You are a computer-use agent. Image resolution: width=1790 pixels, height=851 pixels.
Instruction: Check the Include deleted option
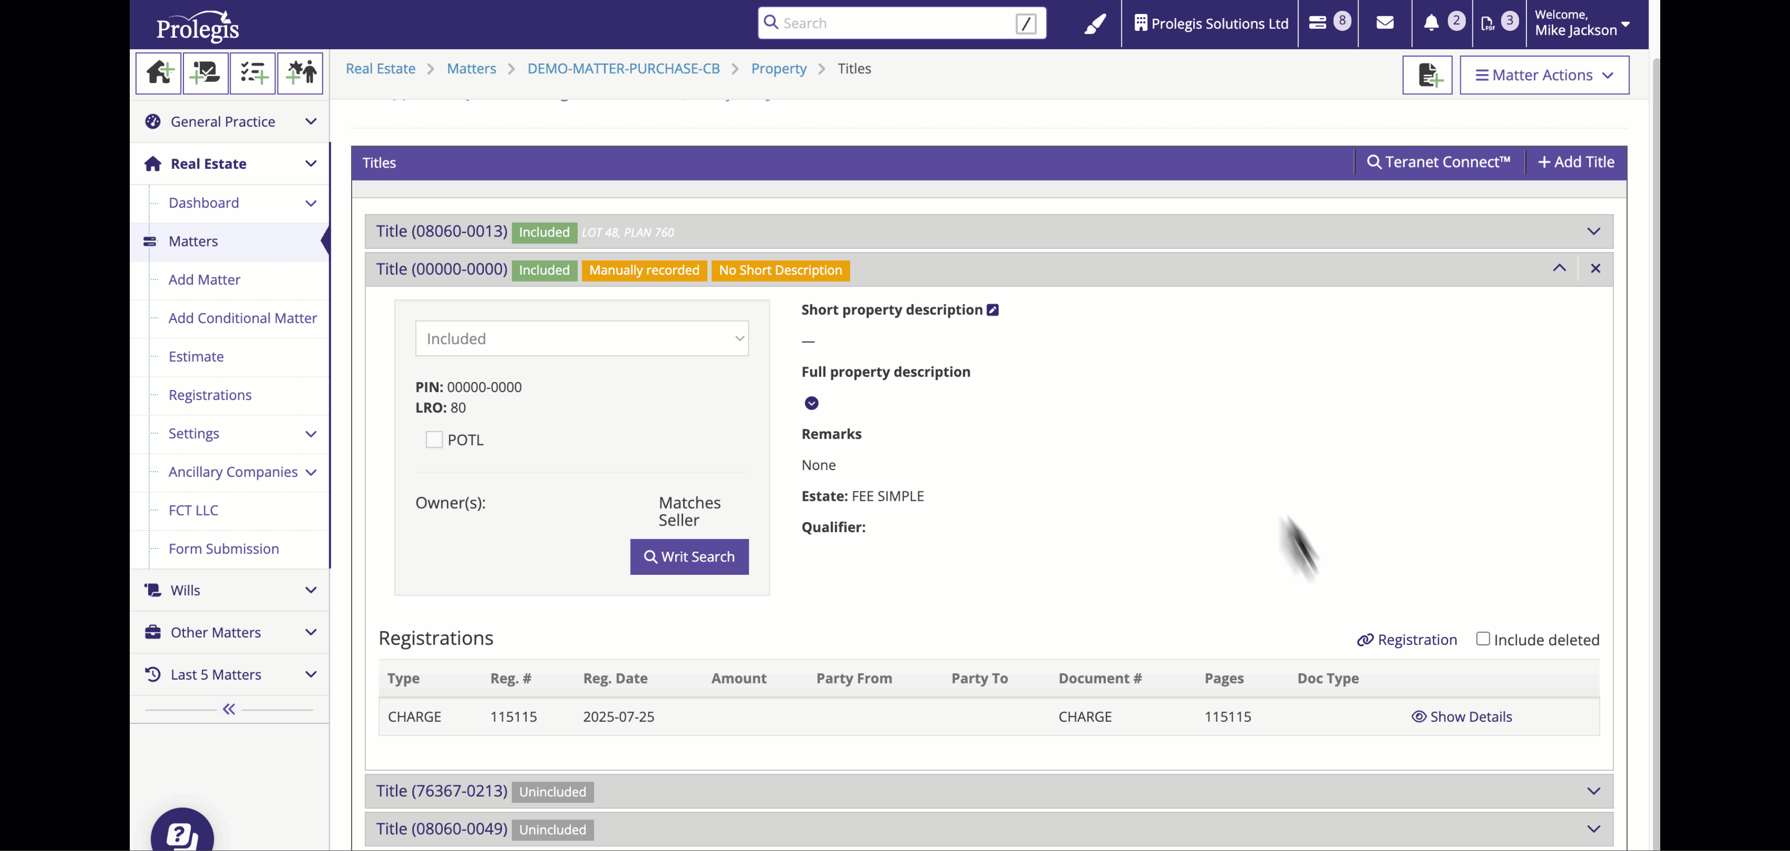[1484, 638]
